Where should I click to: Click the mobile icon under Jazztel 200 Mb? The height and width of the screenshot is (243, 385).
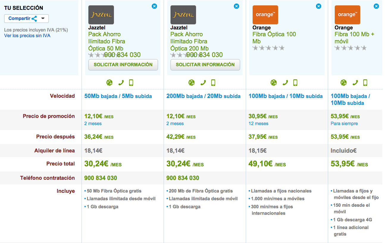[213, 83]
